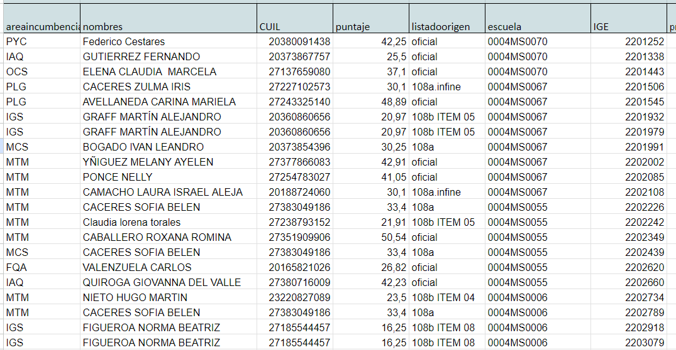Click the areaincumbencia column header

42,26
